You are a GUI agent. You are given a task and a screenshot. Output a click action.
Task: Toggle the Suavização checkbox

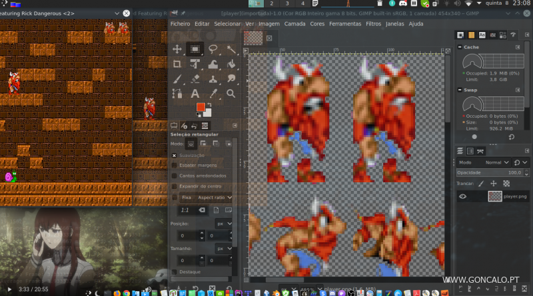pos(175,156)
